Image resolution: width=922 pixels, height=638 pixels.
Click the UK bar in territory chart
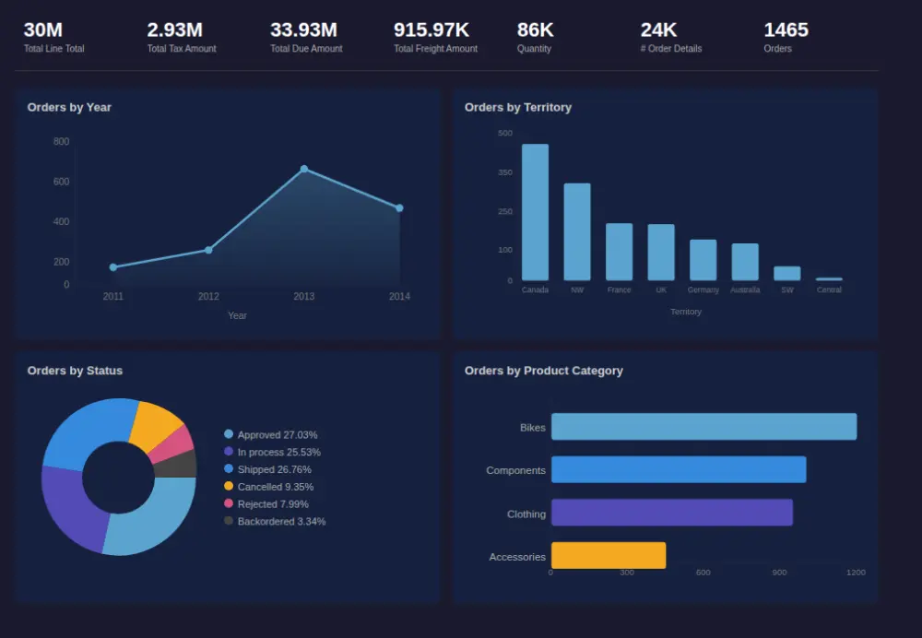pos(661,253)
